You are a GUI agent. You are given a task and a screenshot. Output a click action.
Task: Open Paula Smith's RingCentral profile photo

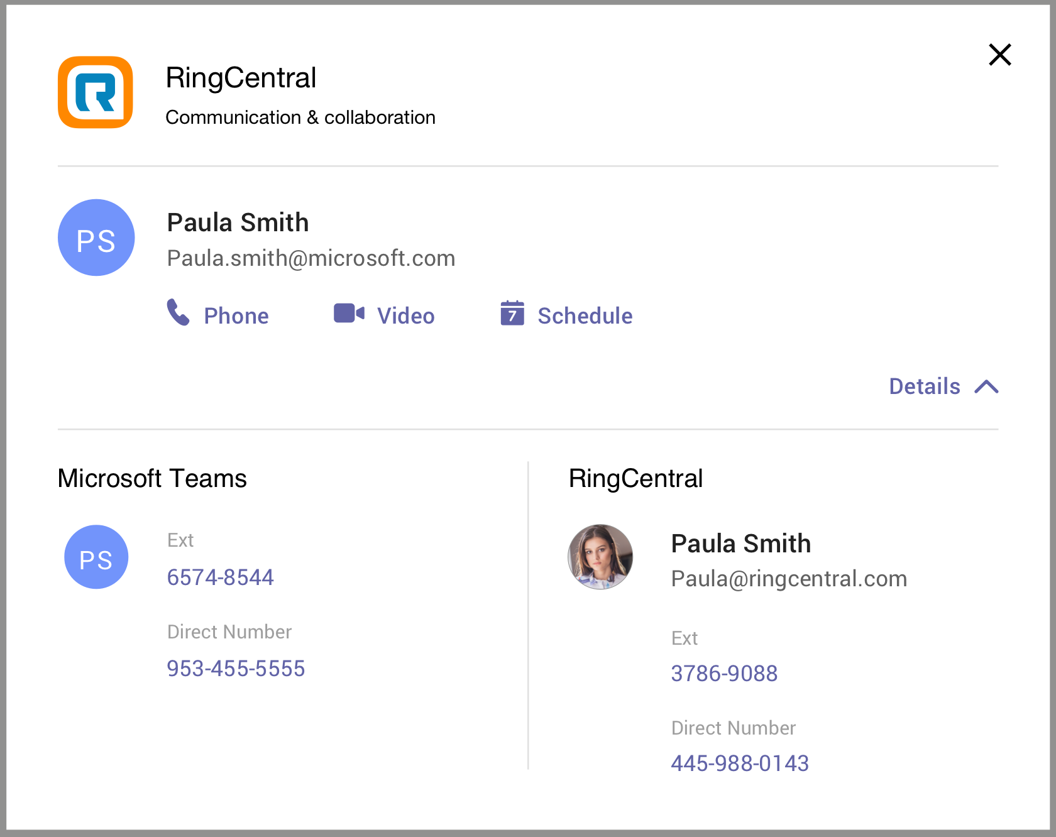pos(600,557)
